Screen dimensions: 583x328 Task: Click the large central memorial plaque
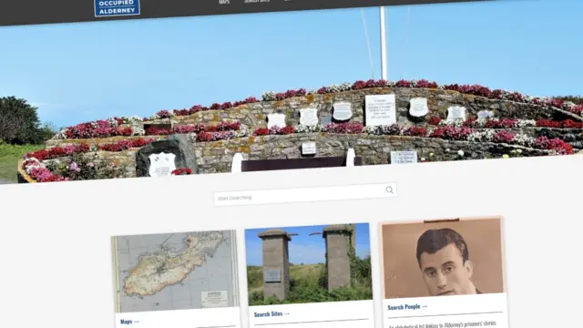click(x=380, y=109)
